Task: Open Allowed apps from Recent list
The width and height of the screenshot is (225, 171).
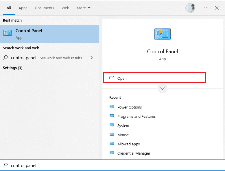Action: click(128, 144)
